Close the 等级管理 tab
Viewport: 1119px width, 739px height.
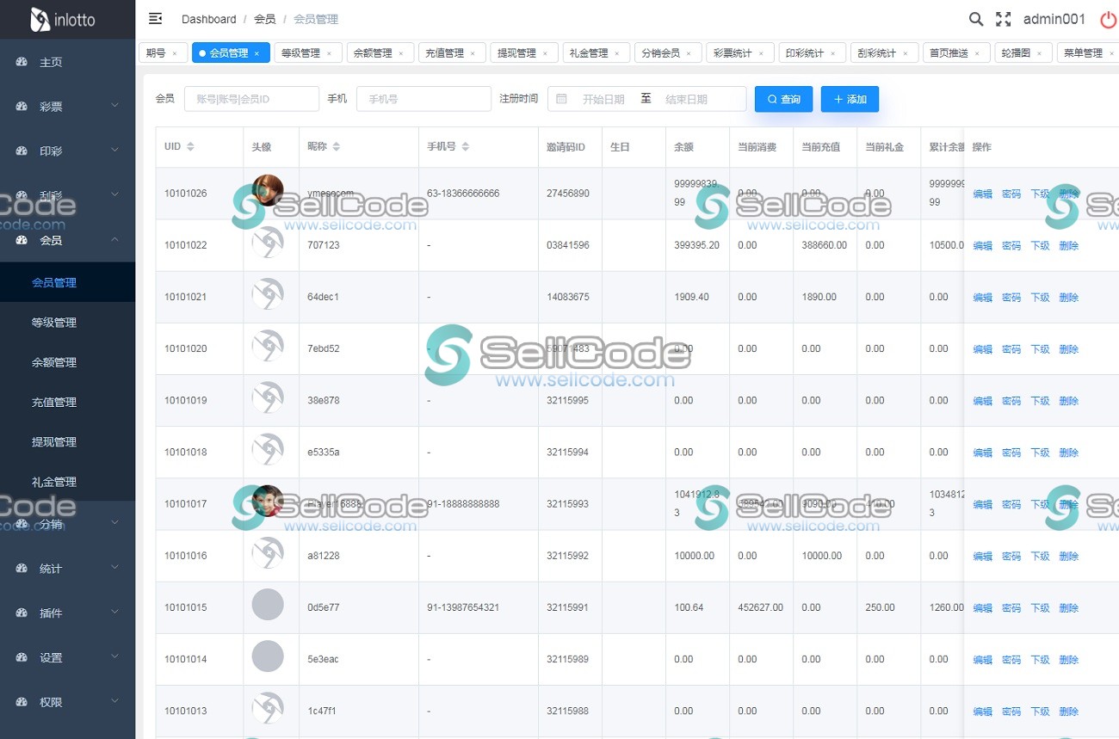coord(329,53)
